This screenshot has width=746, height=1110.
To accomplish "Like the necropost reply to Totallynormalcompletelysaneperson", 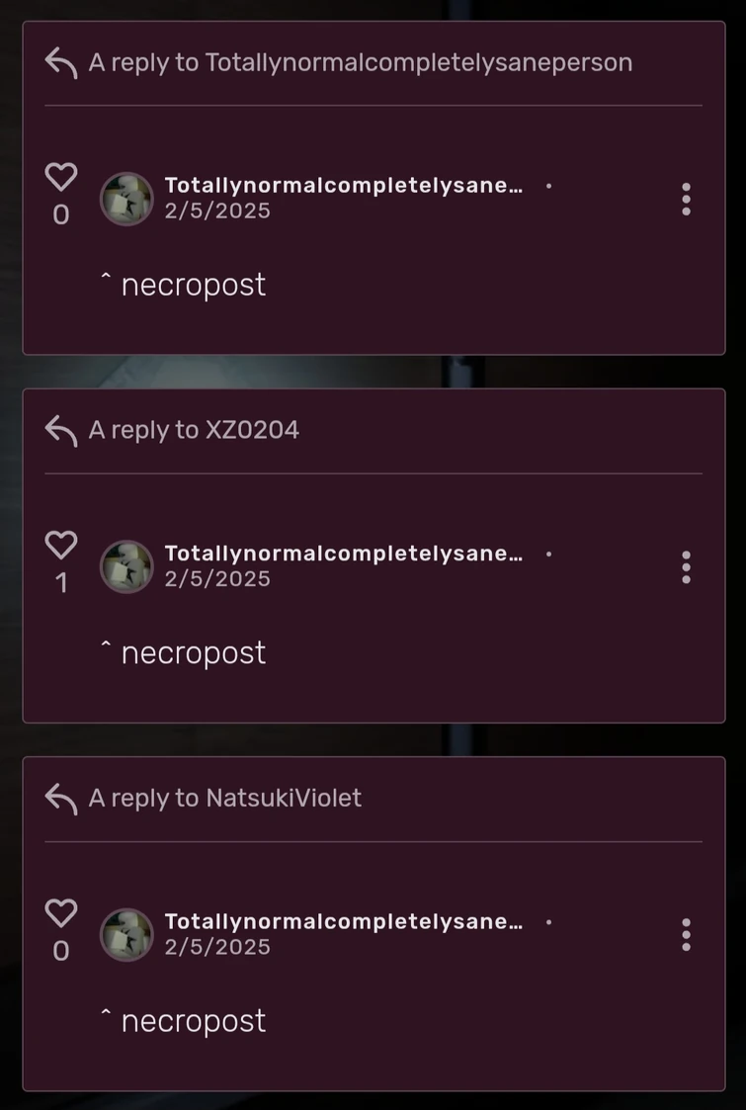I will pos(61,177).
